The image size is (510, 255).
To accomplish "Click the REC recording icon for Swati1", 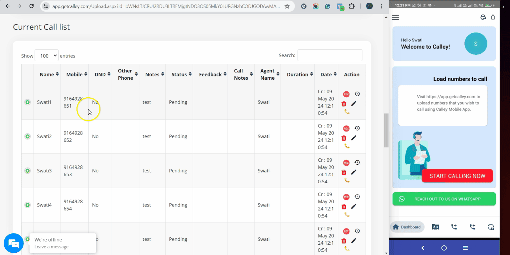I will click(346, 94).
